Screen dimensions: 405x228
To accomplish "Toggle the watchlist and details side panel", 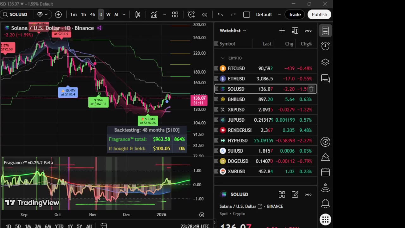I will (x=325, y=31).
